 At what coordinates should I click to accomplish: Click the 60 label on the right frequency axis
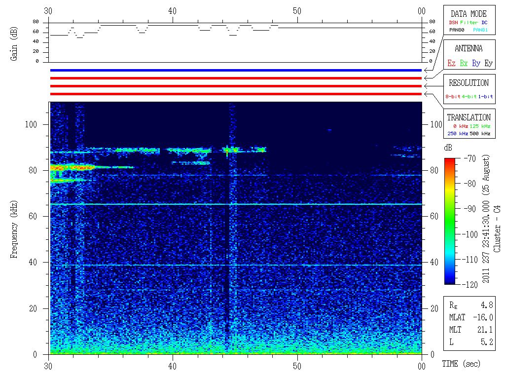tap(434, 216)
